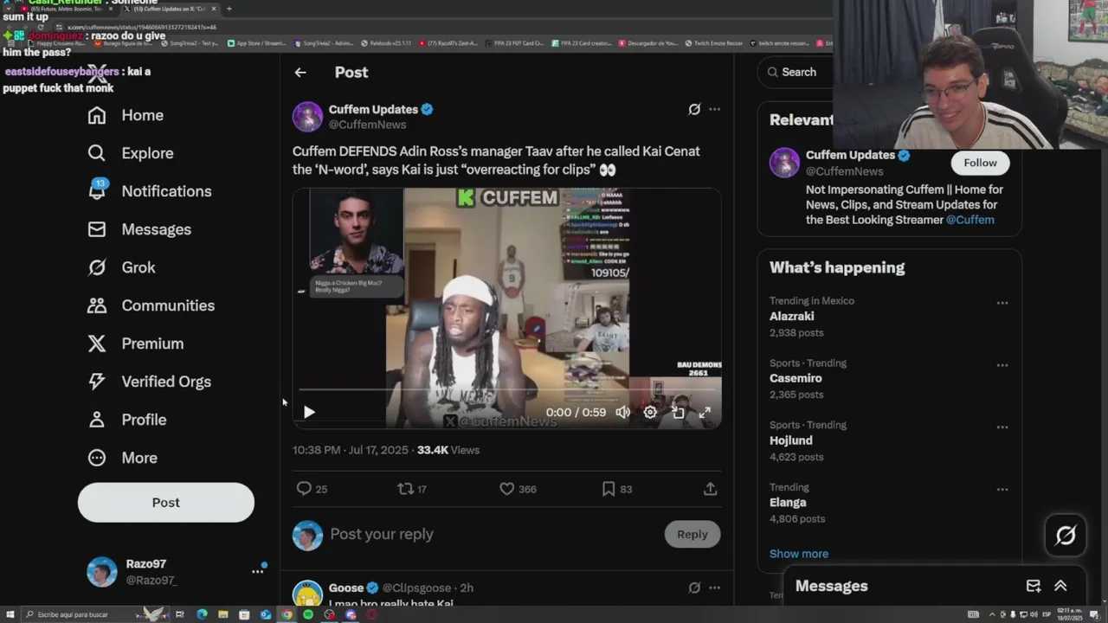Follow Cuffem Updates in Relevant people
The image size is (1108, 623).
click(x=980, y=163)
